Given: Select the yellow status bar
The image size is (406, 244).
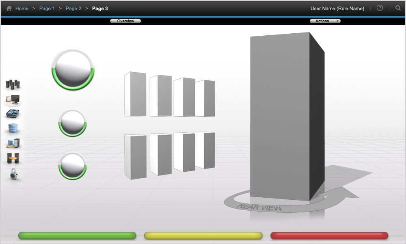Looking at the screenshot, I should coord(203,235).
